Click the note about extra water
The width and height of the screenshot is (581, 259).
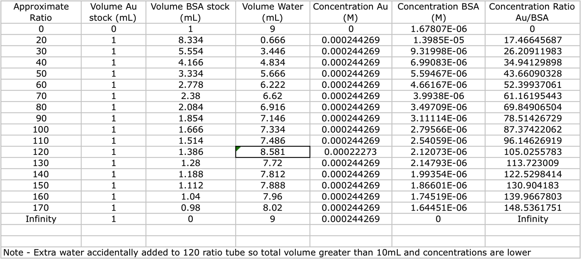point(267,252)
